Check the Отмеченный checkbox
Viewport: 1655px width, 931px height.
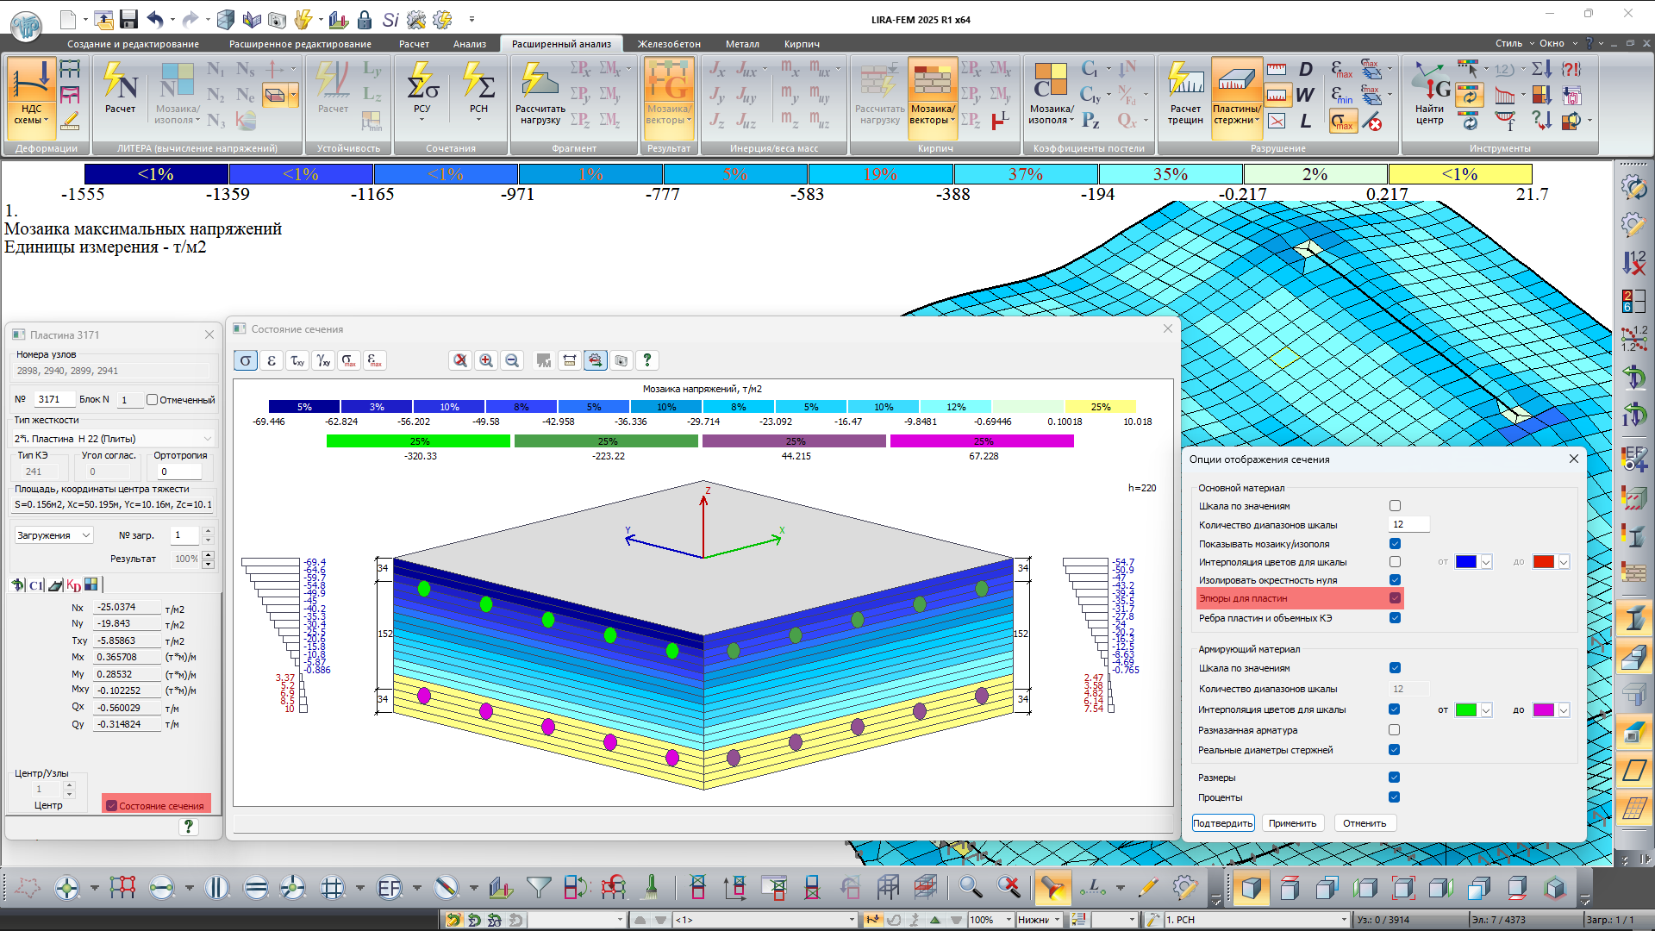click(x=153, y=400)
